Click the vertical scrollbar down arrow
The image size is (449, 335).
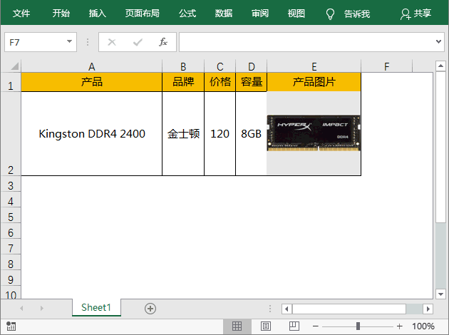pos(440,294)
